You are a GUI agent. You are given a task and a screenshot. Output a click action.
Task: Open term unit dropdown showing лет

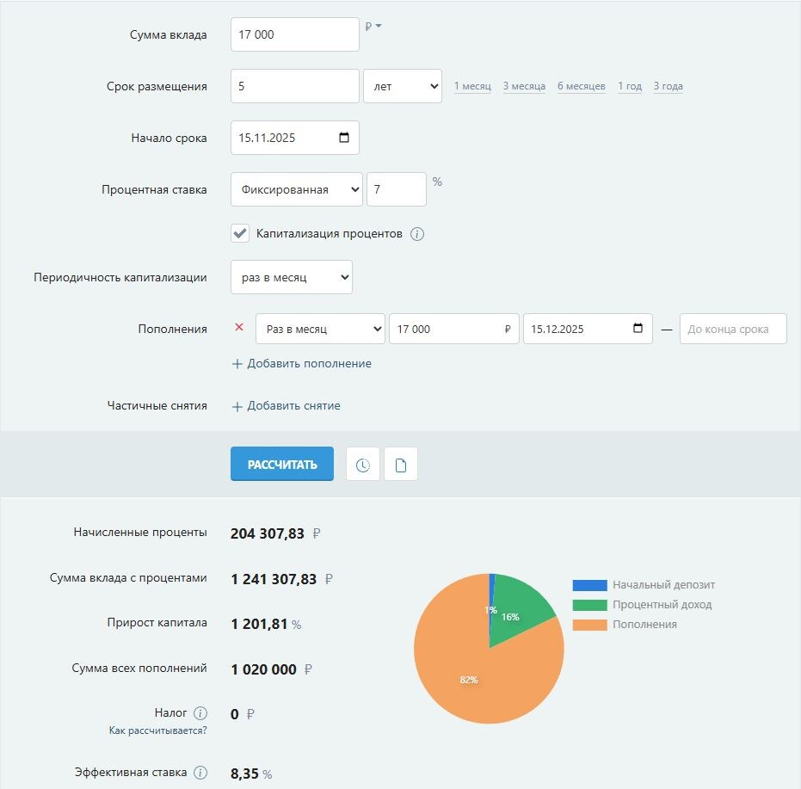(403, 86)
